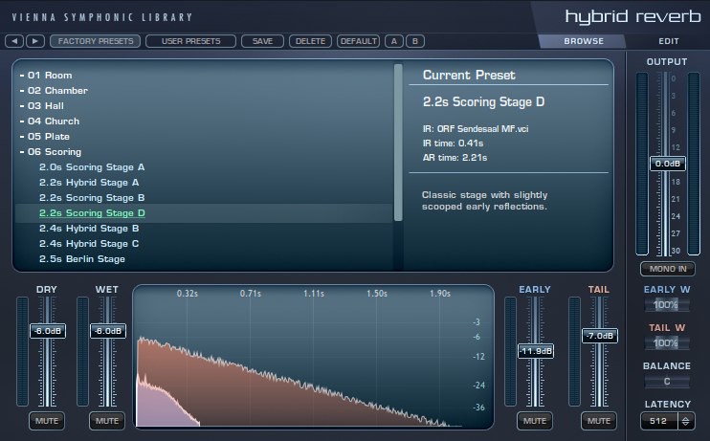Click the DRY fader handle at -6.0dB
The image size is (710, 441).
[48, 331]
